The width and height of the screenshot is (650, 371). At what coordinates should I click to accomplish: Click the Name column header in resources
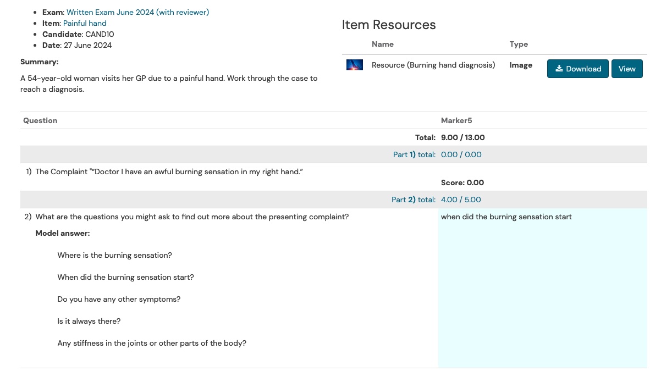tap(383, 44)
